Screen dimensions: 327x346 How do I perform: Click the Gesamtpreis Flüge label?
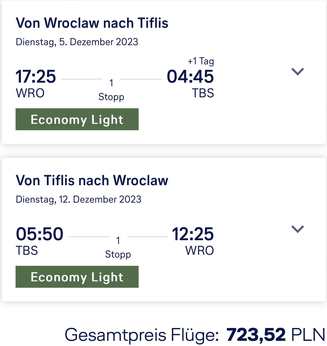pos(142,335)
